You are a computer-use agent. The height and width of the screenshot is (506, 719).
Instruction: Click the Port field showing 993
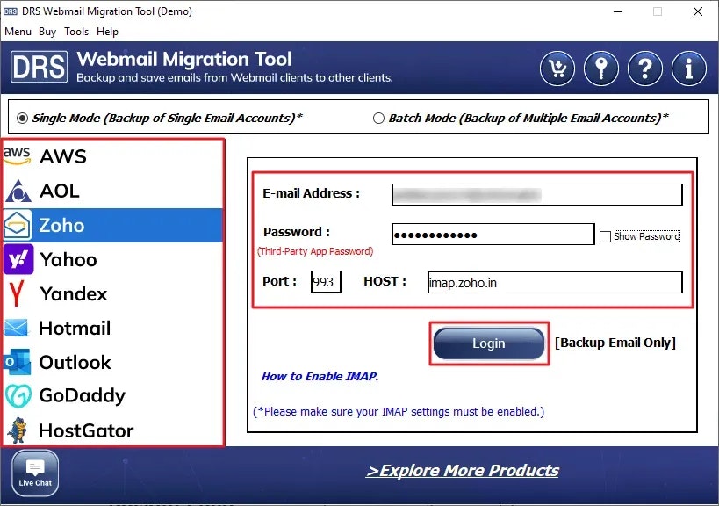[x=326, y=281]
